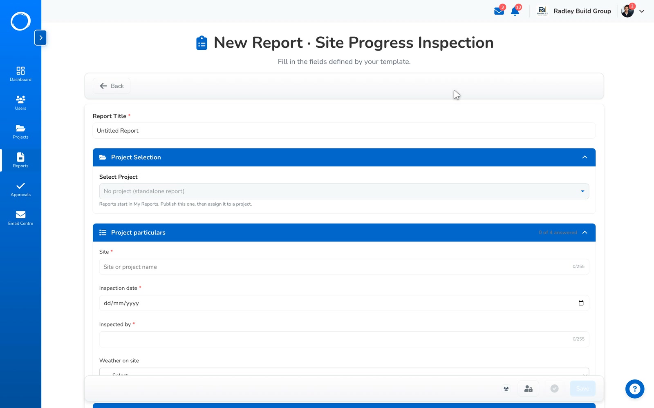
Task: Click the Inspected by input field
Action: point(344,339)
